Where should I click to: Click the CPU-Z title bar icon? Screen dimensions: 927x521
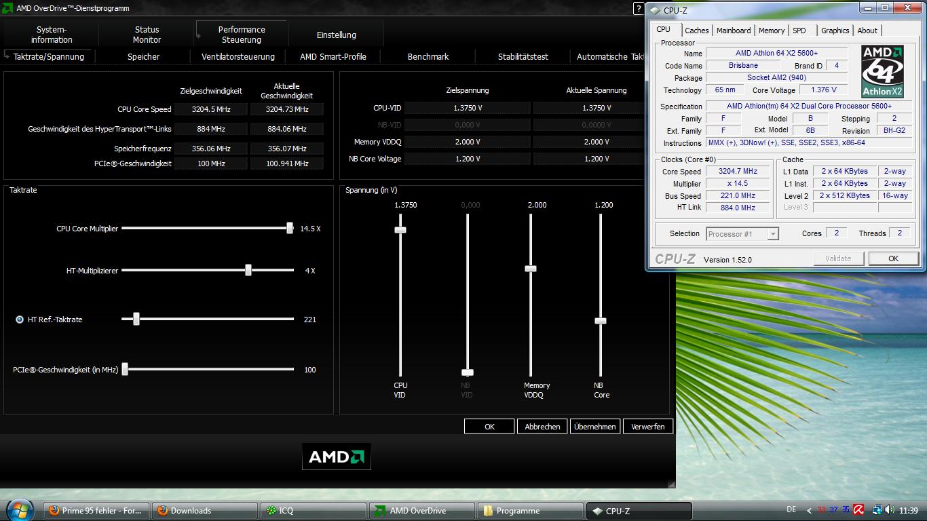click(654, 10)
